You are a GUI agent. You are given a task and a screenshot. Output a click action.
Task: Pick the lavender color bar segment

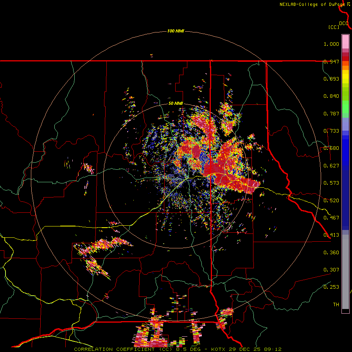[x=345, y=124]
